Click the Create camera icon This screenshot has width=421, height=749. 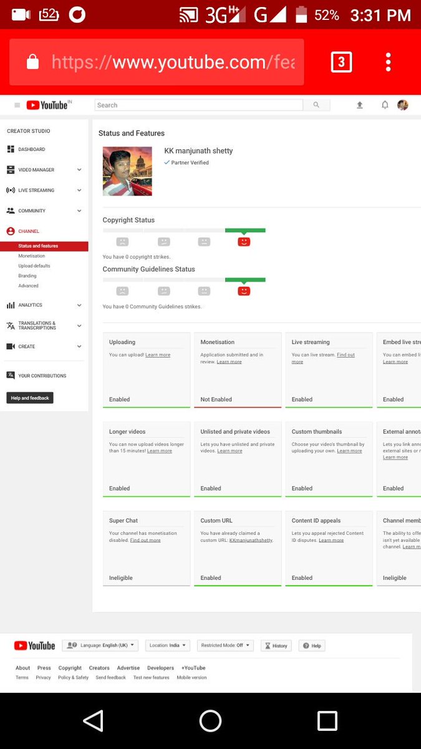point(11,346)
